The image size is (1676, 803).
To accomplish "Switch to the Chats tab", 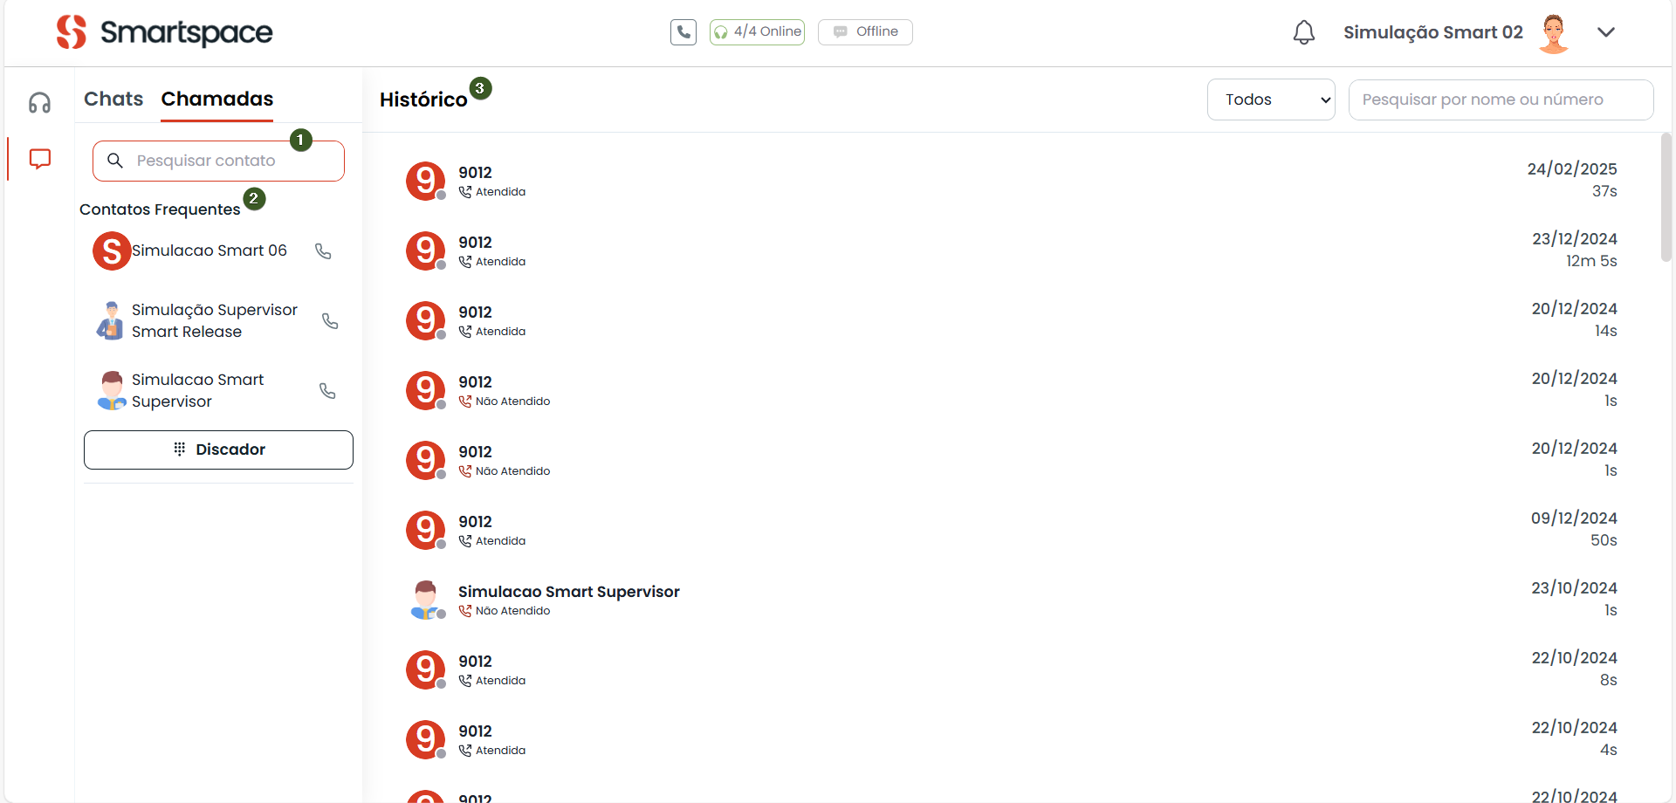I will click(x=113, y=99).
